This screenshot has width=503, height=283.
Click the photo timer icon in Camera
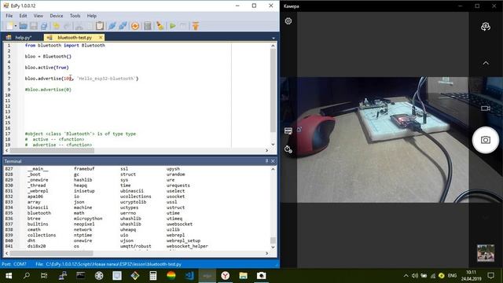[x=288, y=149]
